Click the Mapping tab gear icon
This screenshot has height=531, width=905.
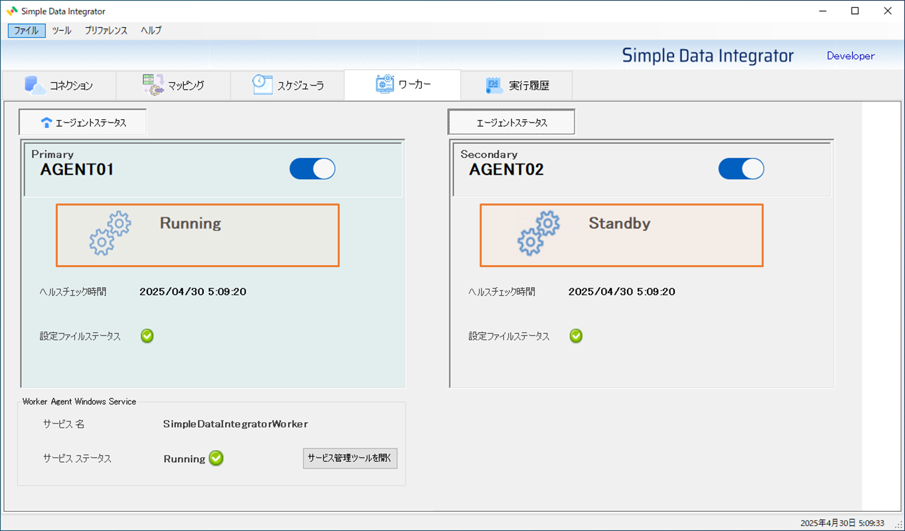point(153,85)
